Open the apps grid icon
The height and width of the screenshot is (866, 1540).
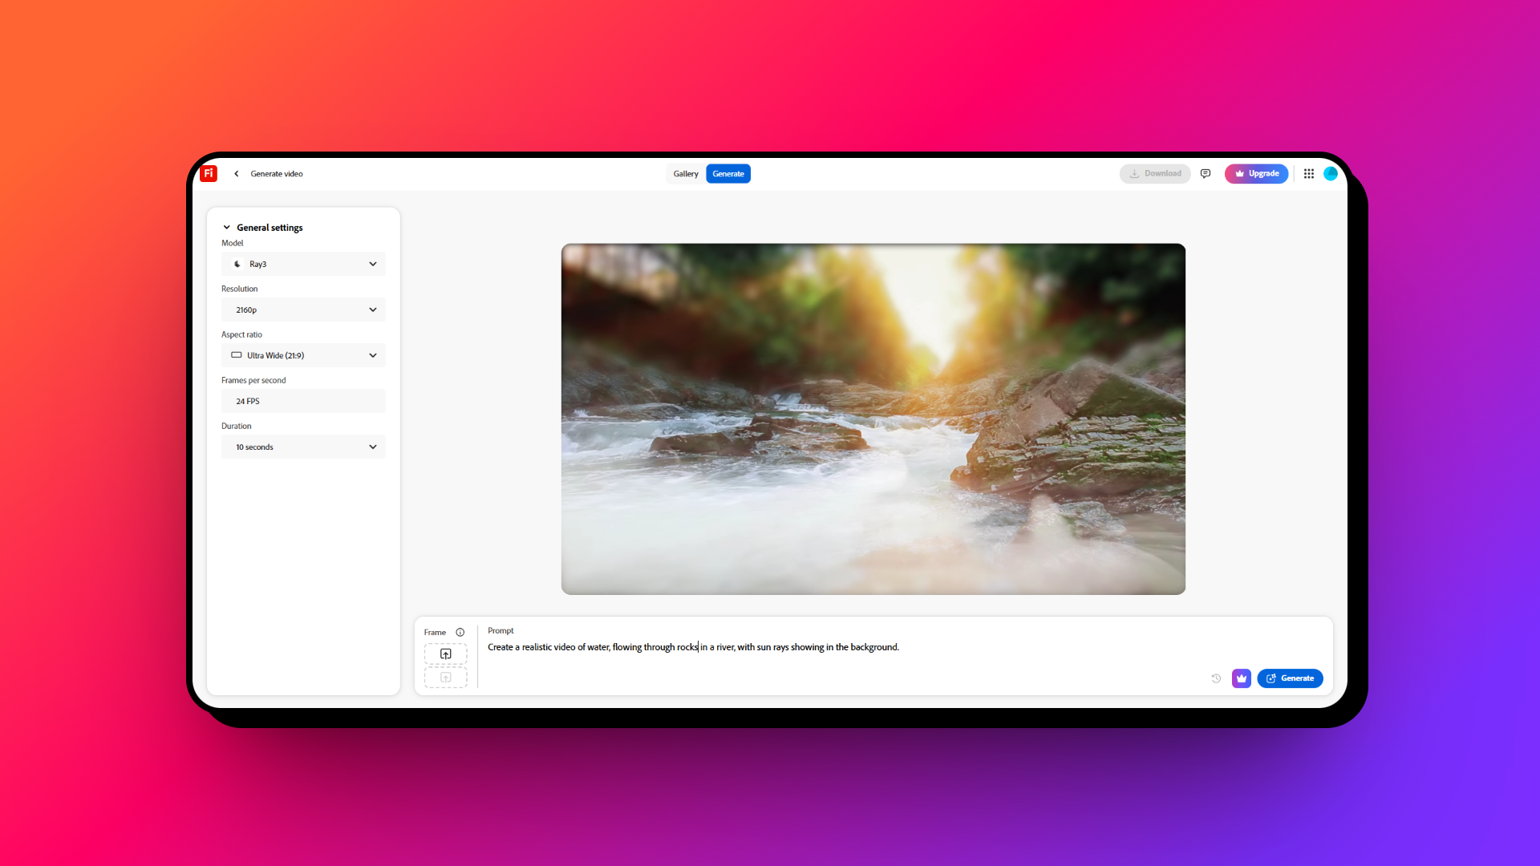1309,174
